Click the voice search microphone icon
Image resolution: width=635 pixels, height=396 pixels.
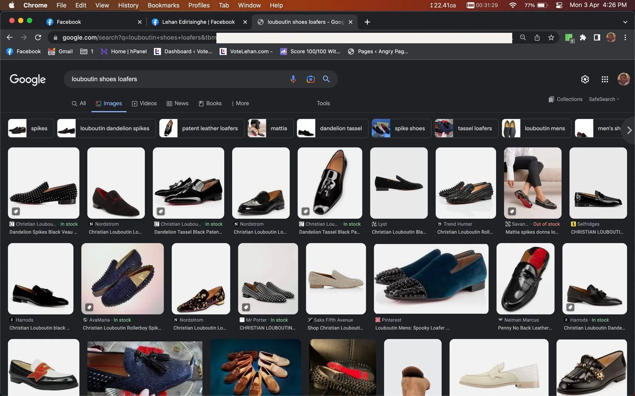pyautogui.click(x=293, y=79)
